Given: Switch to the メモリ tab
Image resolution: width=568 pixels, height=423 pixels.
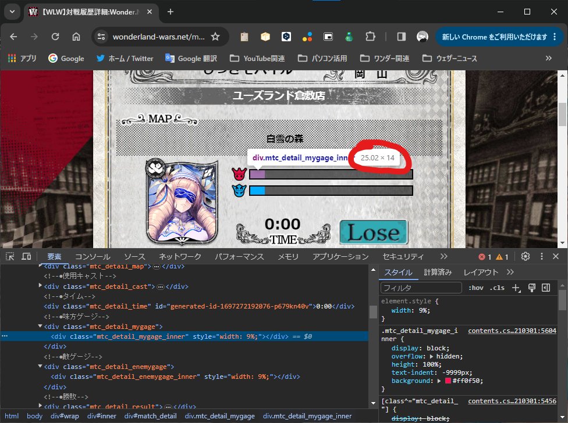Looking at the screenshot, I should 288,257.
